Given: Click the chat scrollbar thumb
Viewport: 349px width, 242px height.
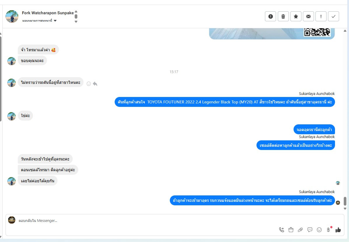Looking at the screenshot, I should coord(345,201).
